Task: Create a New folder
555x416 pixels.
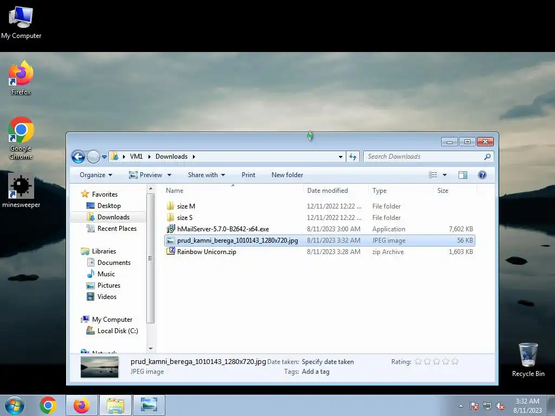Action: pyautogui.click(x=287, y=175)
